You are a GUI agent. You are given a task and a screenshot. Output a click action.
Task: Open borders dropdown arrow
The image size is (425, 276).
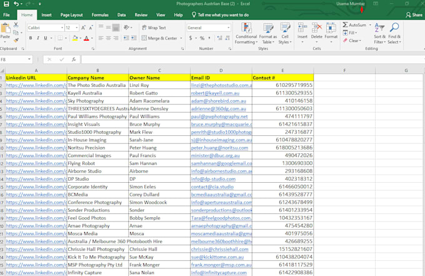pos(66,38)
